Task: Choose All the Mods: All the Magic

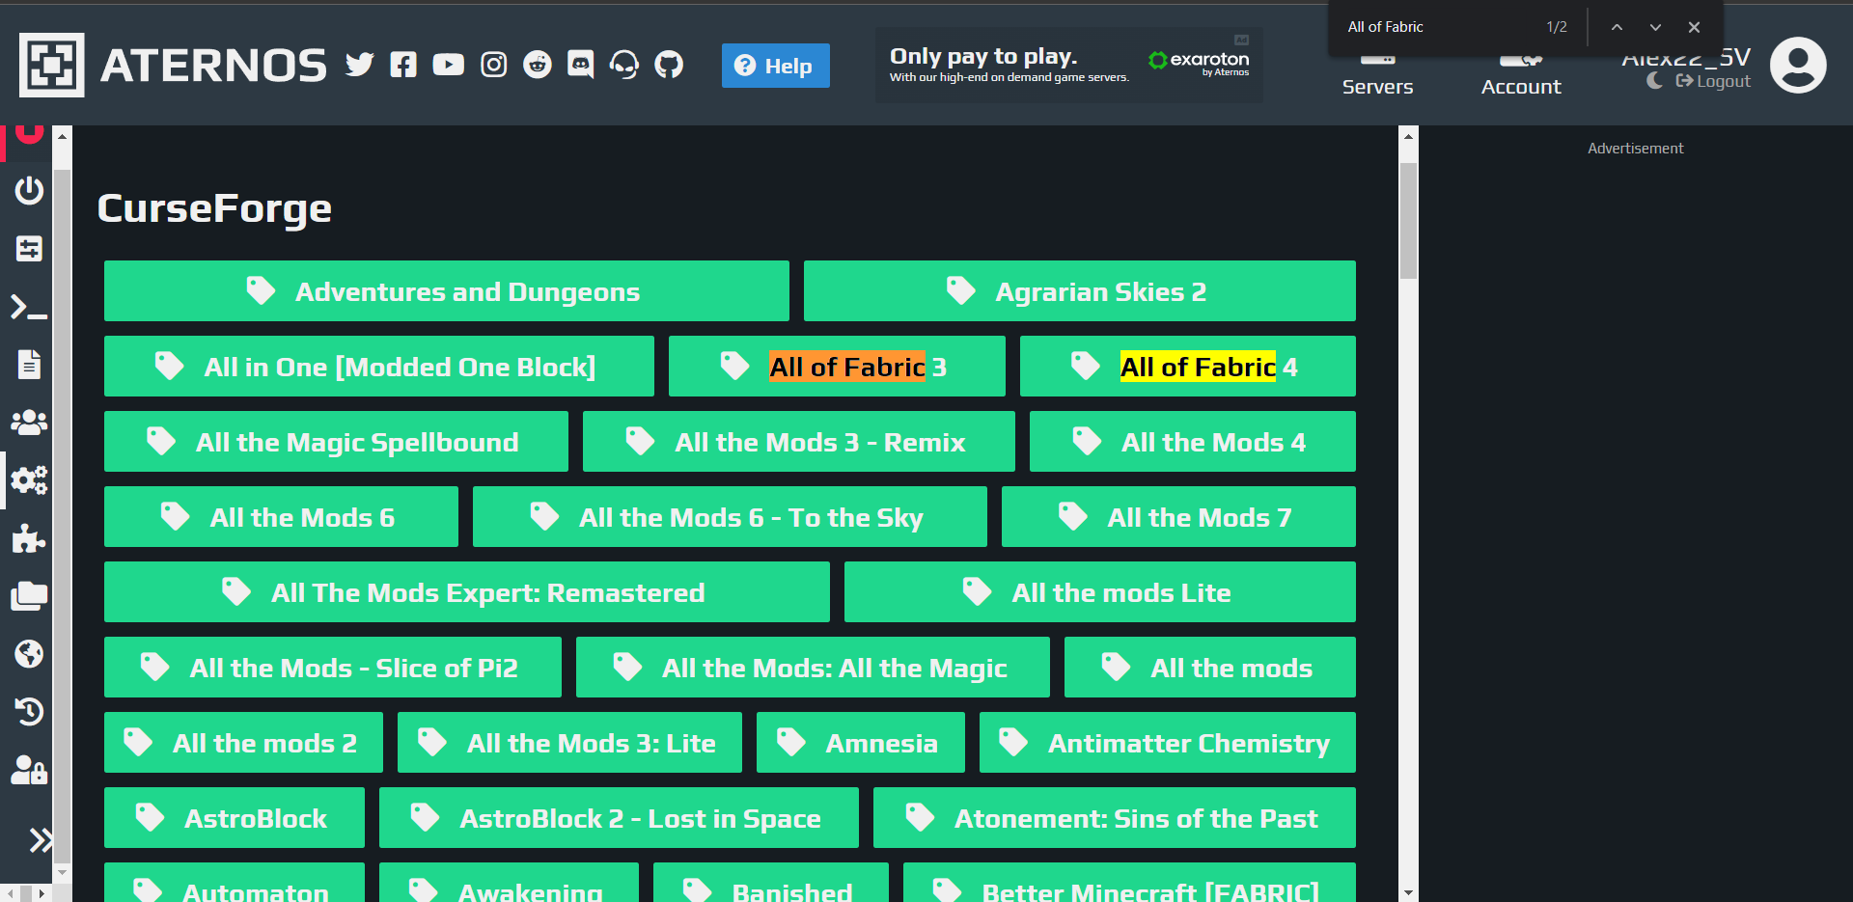Action: coord(813,667)
